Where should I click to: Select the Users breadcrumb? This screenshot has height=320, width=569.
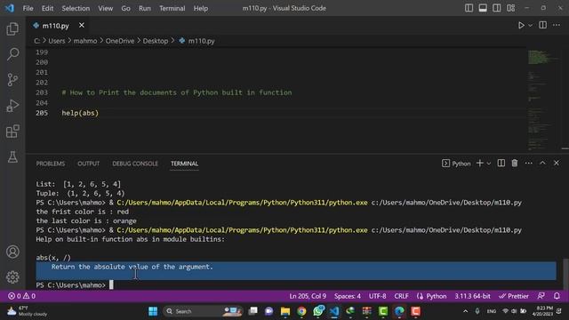tap(57, 41)
